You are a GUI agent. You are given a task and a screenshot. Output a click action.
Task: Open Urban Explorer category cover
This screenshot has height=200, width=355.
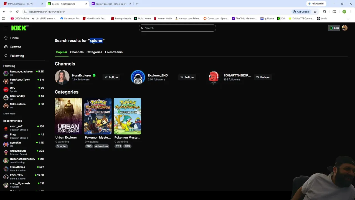(x=68, y=116)
